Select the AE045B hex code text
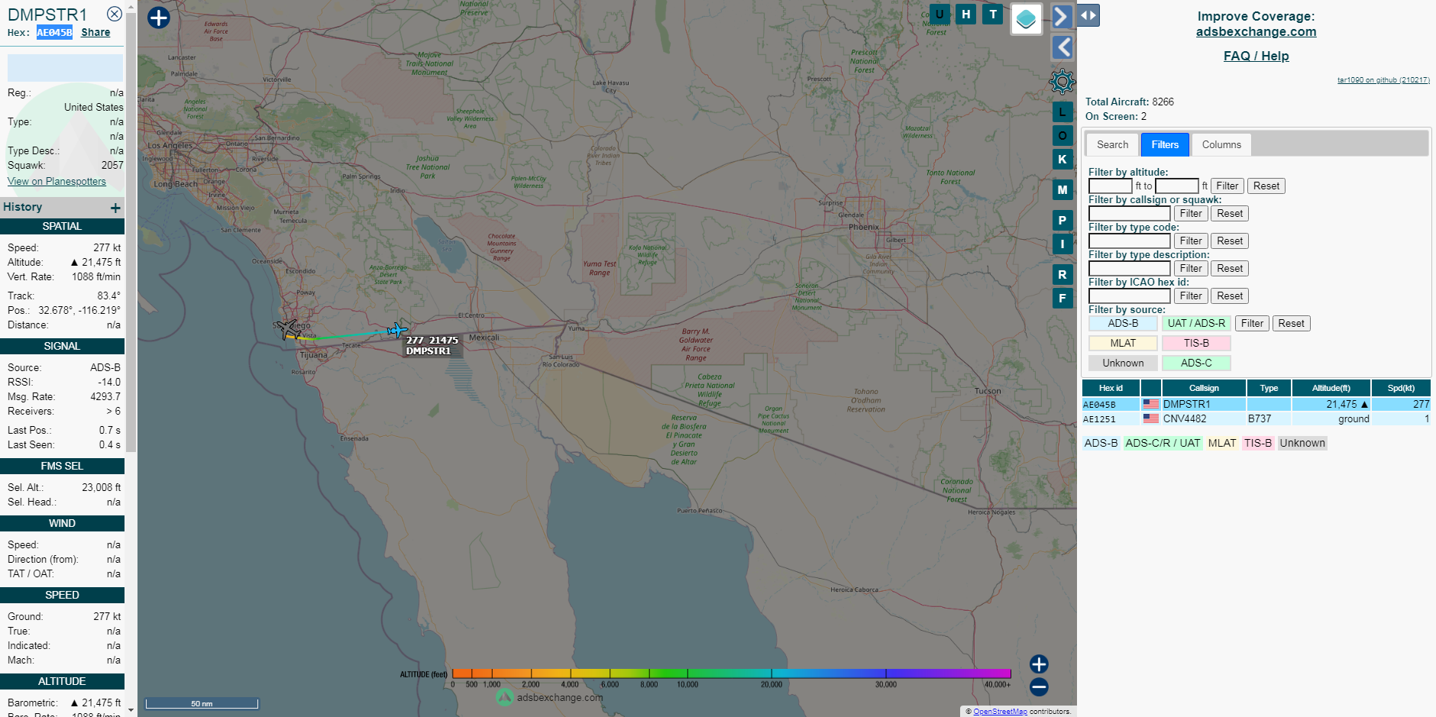1436x717 pixels. (54, 32)
